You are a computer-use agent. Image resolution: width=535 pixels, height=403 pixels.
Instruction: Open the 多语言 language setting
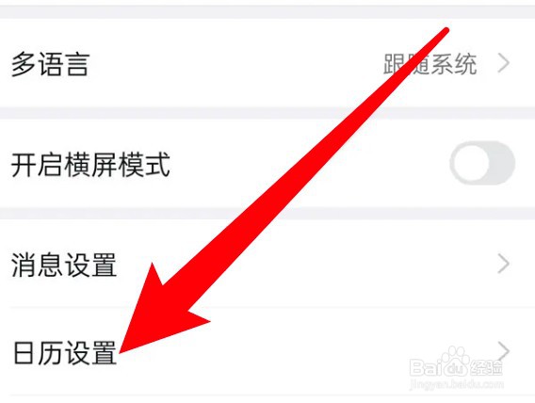(267, 63)
